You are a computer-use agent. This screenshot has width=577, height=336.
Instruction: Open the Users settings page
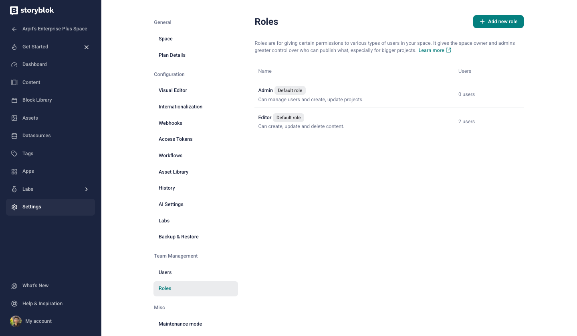165,272
